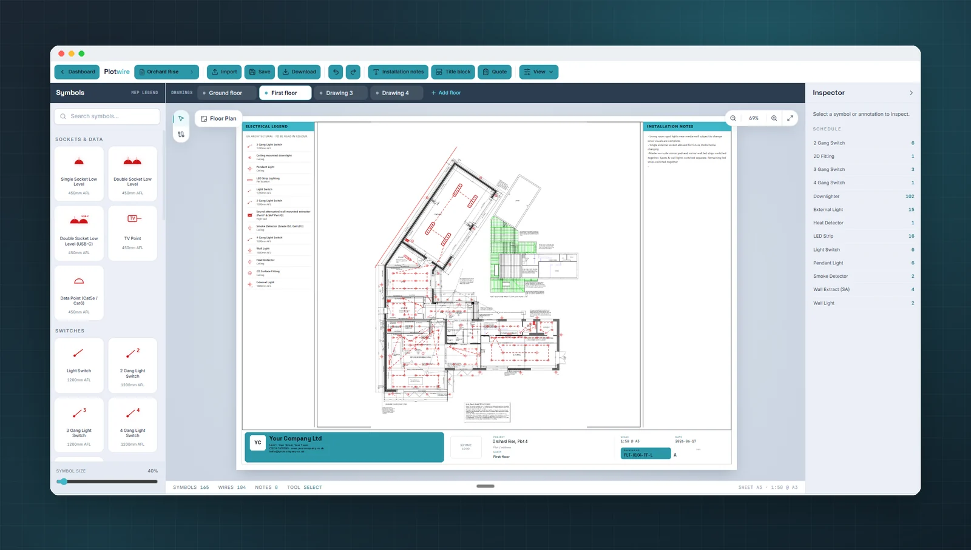Click the Notes 8 status entry
This screenshot has width=971, height=550.
266,488
